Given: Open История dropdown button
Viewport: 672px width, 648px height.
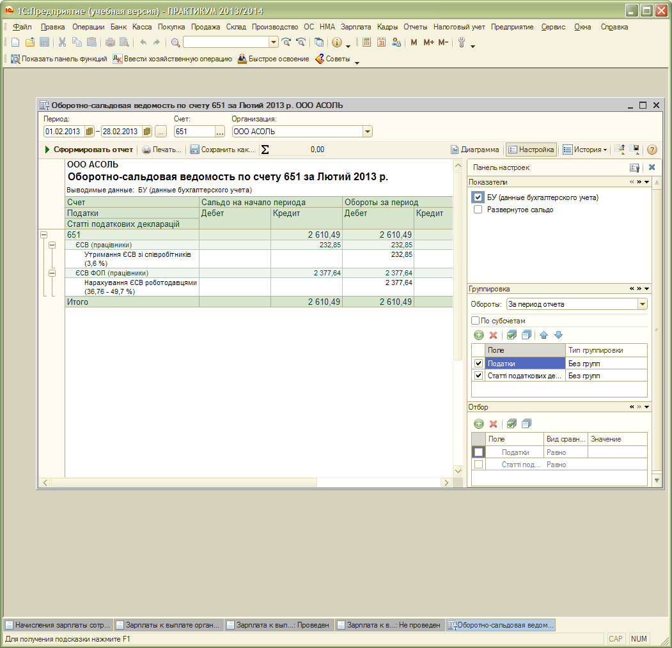Looking at the screenshot, I should tap(585, 150).
